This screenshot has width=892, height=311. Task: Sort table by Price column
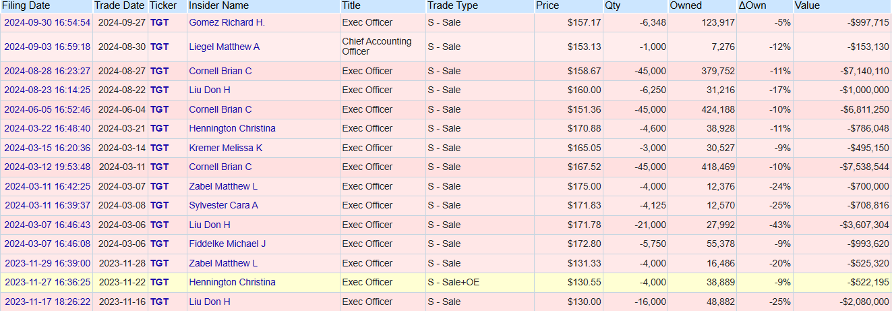click(x=547, y=5)
